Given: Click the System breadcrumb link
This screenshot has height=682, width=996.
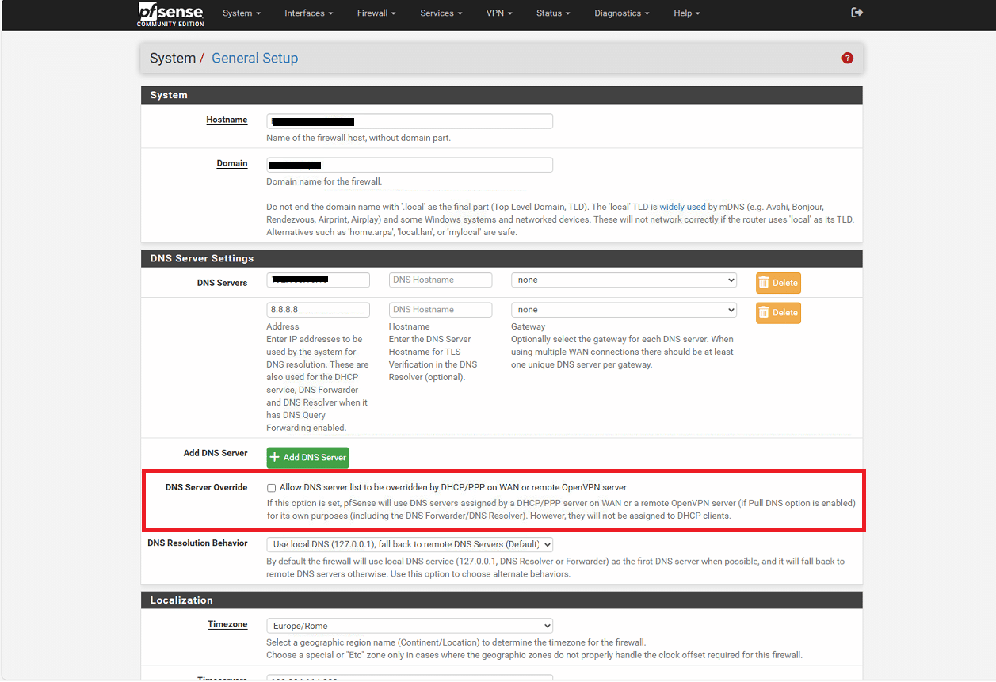Looking at the screenshot, I should (x=173, y=59).
